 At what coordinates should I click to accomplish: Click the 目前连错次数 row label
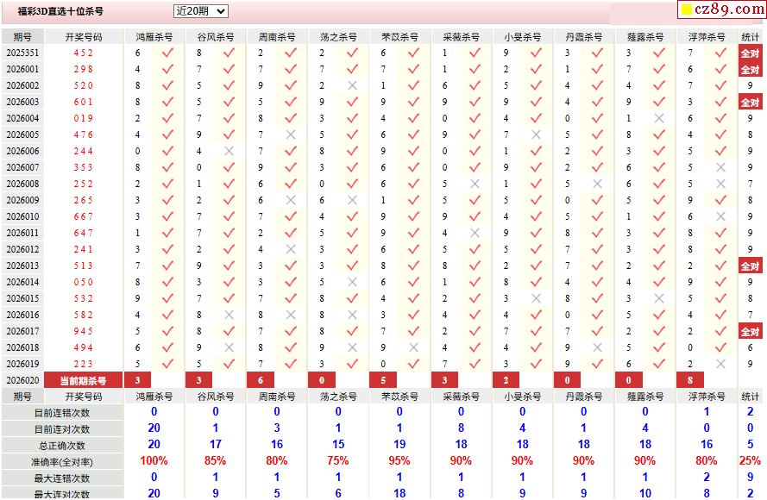(62, 413)
